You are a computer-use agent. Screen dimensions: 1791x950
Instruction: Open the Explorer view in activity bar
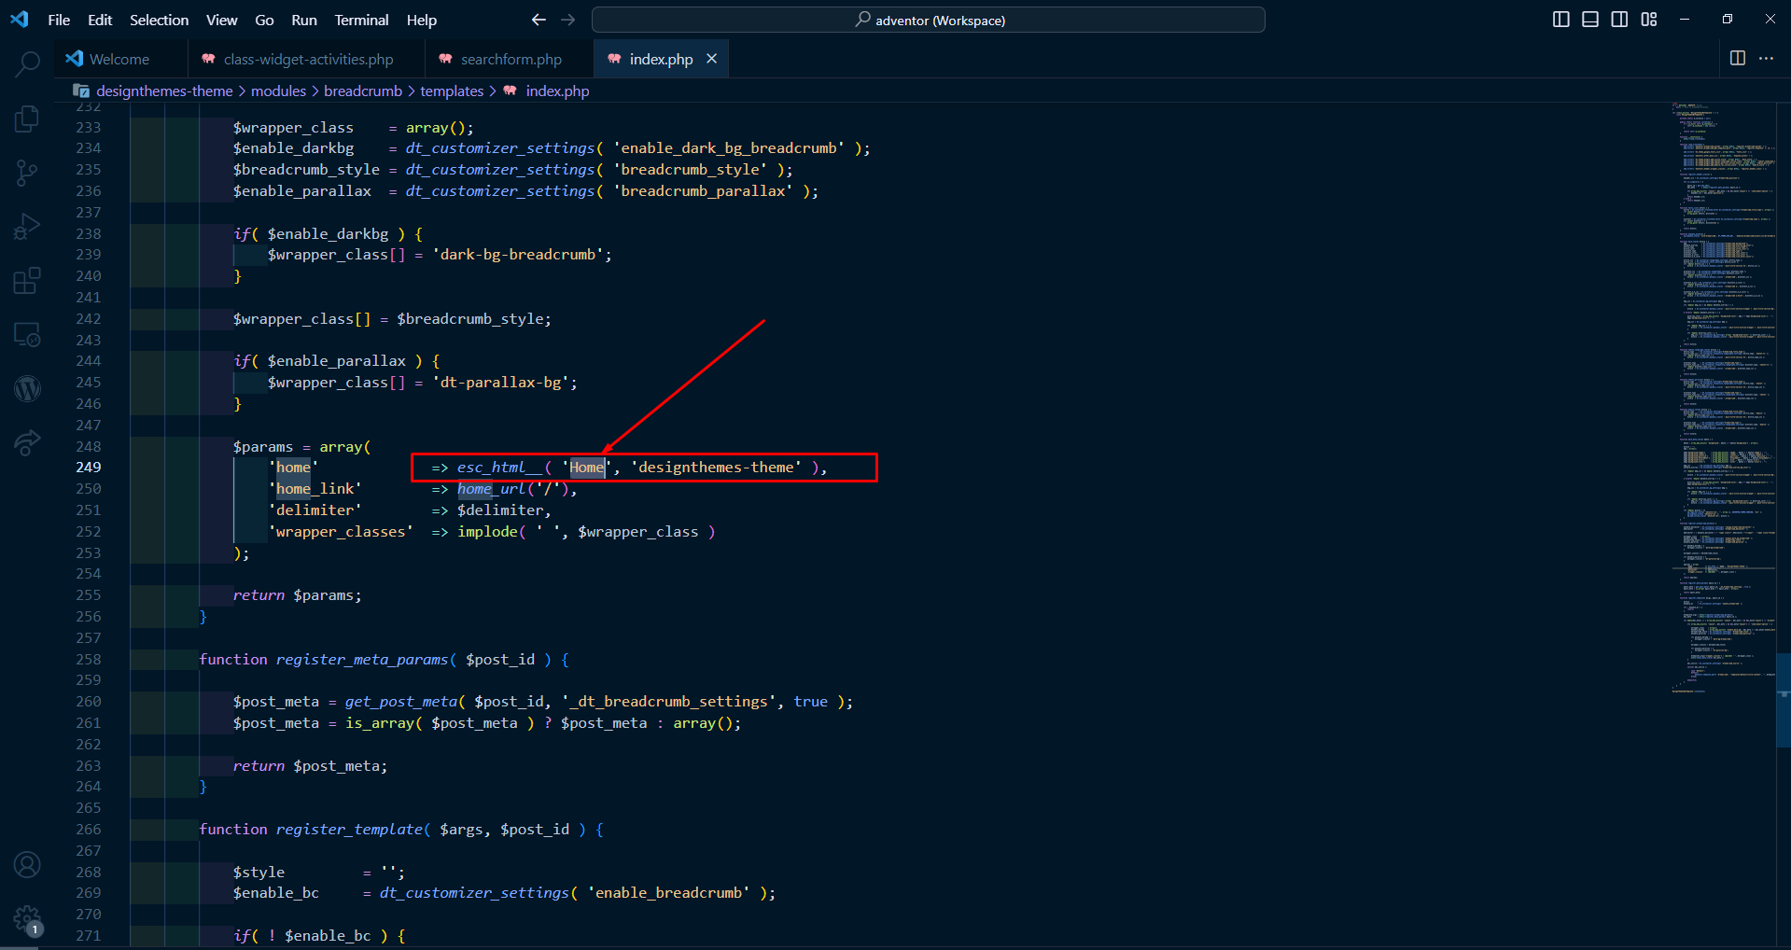point(27,119)
